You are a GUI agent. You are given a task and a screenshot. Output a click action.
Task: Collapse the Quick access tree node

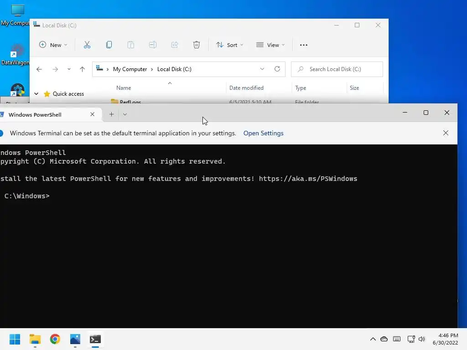[36, 94]
